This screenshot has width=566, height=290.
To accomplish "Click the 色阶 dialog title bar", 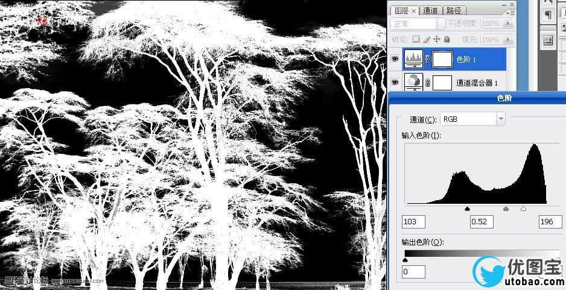I will [477, 98].
